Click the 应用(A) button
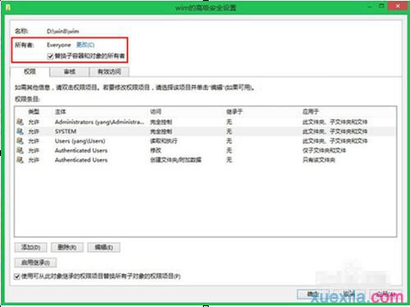The image size is (410, 307). tap(385, 294)
